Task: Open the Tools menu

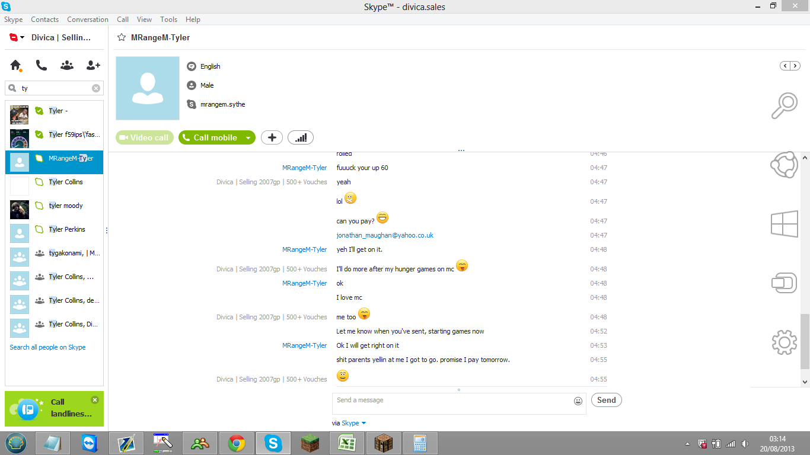Action: point(169,20)
